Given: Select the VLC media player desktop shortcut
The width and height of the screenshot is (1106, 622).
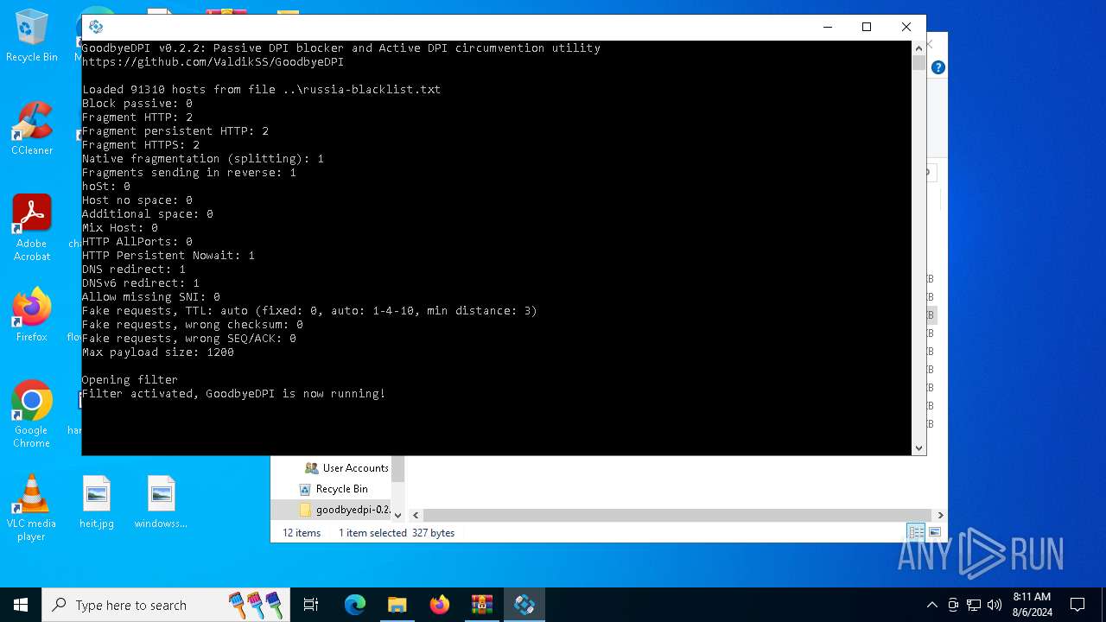Looking at the screenshot, I should (x=32, y=508).
